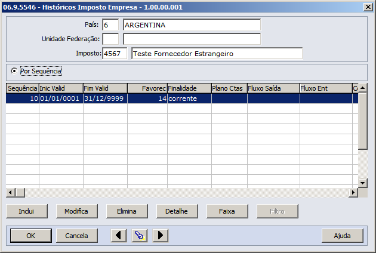The width and height of the screenshot is (376, 253).
Task: Click the País code field containing 6
Action: click(110, 24)
